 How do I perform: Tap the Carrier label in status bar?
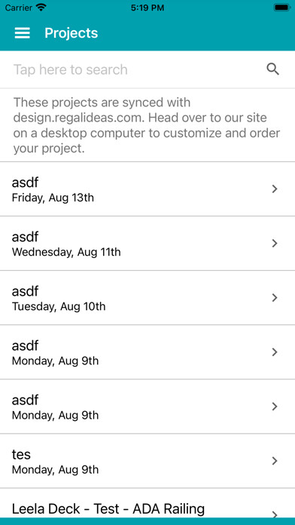coord(18,8)
